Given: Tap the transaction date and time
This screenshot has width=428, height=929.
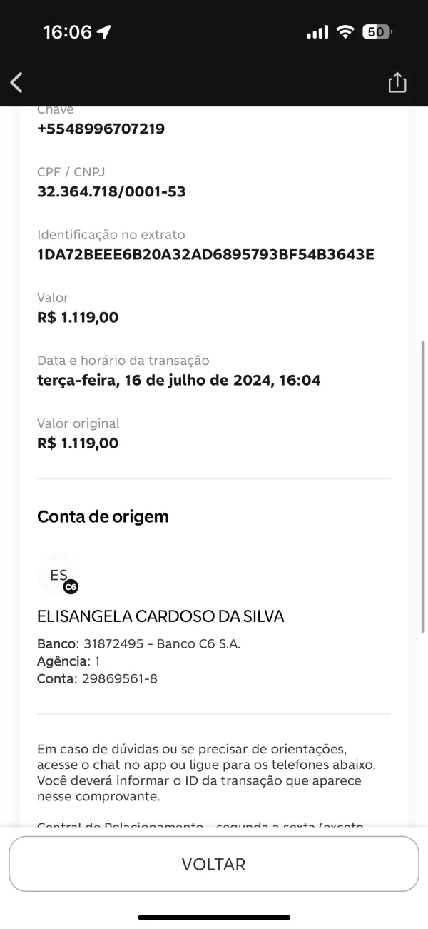Looking at the screenshot, I should [178, 380].
